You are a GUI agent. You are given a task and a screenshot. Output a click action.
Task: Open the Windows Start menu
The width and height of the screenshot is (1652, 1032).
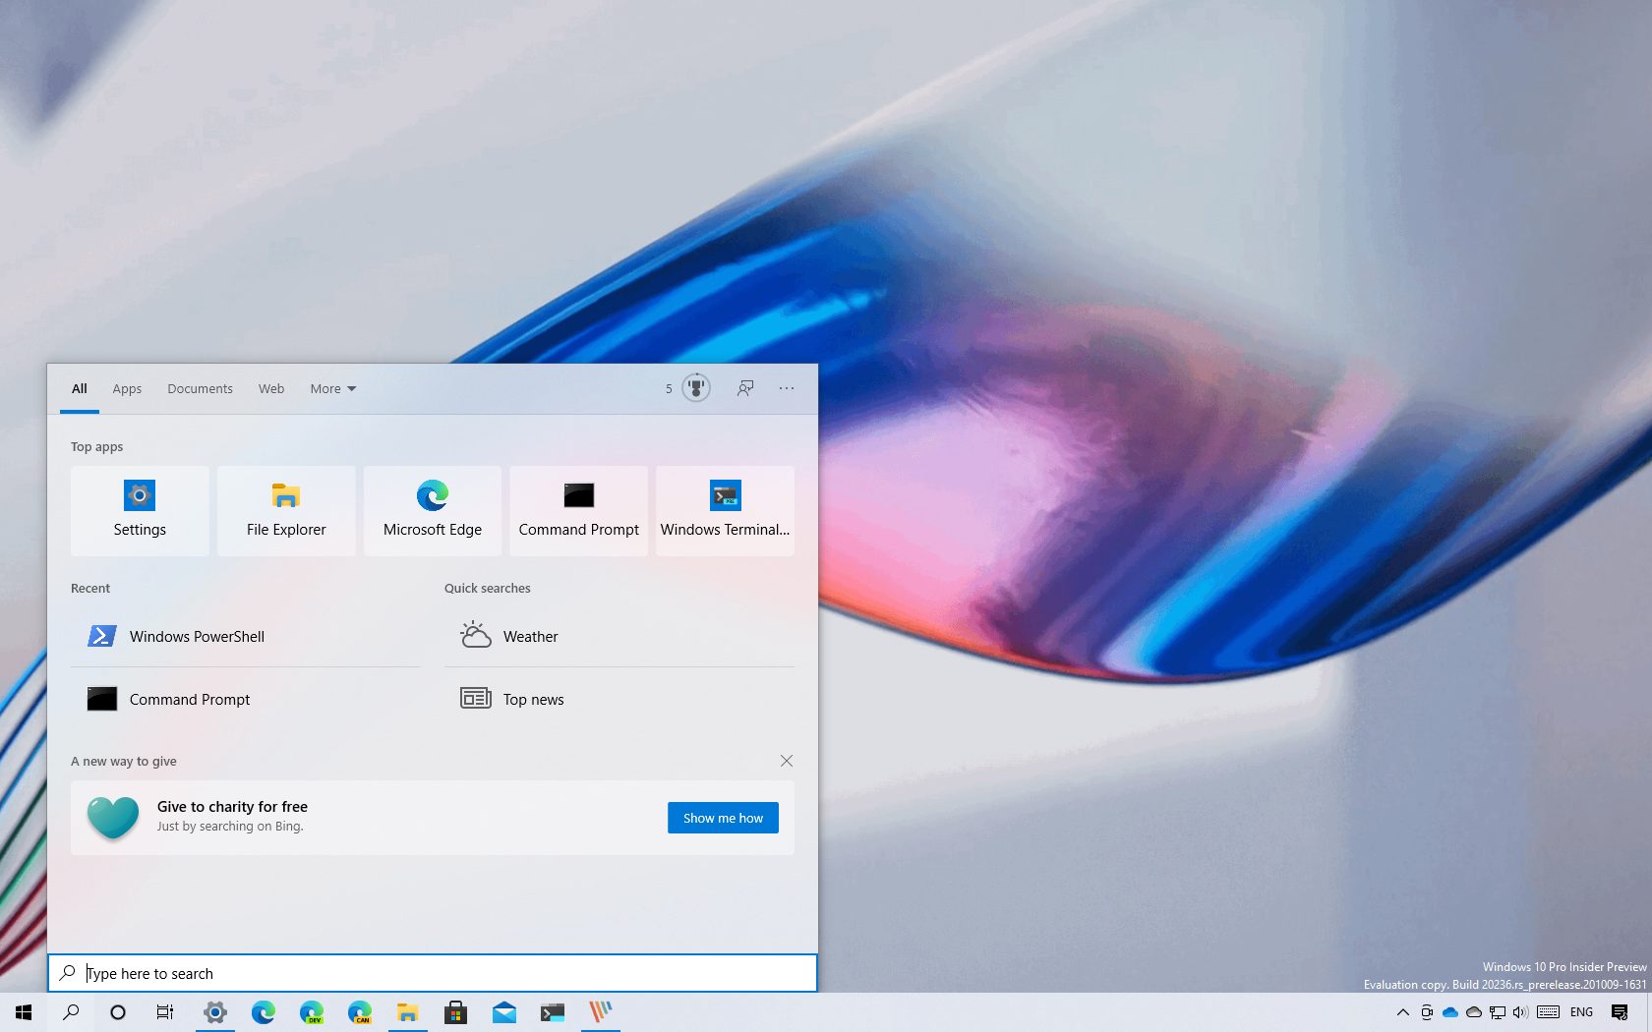(24, 1012)
